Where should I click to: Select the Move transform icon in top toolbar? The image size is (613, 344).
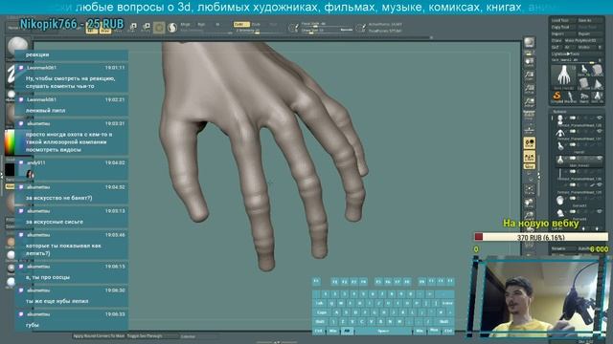tap(118, 29)
